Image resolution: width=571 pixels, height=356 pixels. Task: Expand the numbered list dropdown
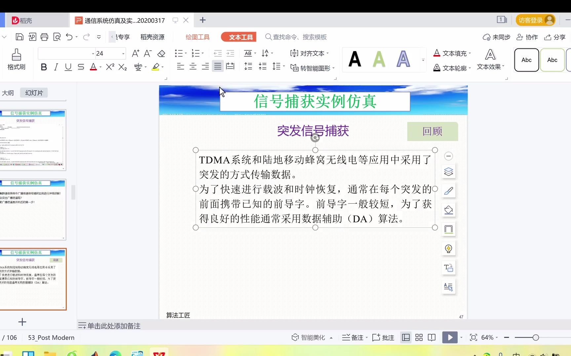(x=203, y=53)
